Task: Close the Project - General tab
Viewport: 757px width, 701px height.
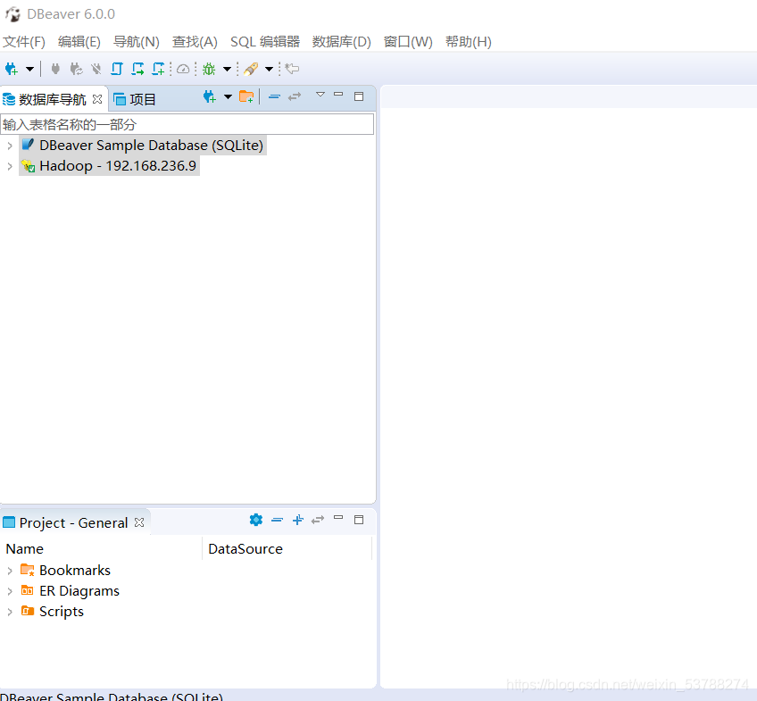Action: (139, 522)
